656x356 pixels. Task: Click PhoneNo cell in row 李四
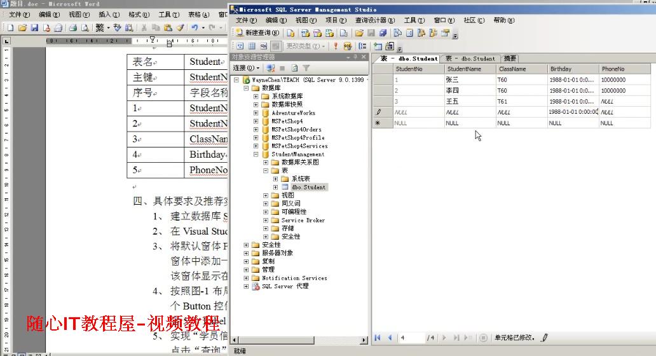(625, 90)
